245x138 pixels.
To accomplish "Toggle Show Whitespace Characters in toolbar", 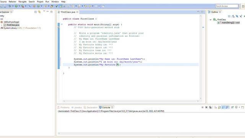I will pyautogui.click(x=68, y=6).
